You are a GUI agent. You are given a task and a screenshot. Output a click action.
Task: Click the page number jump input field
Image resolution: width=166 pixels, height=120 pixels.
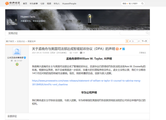[135, 41]
